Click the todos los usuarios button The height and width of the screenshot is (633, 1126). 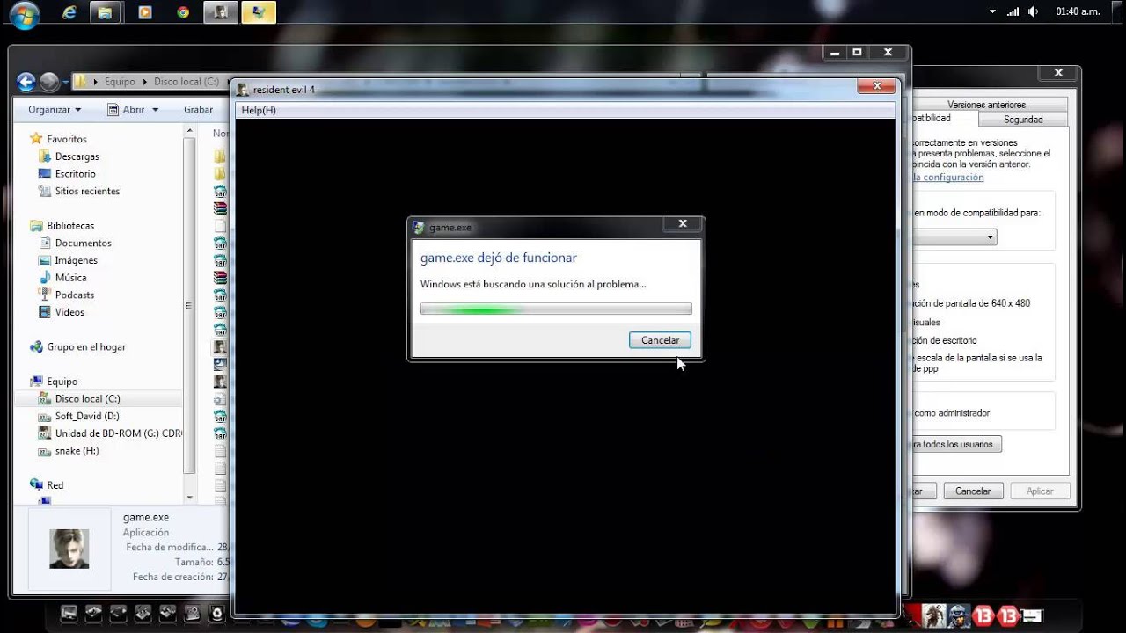coord(957,444)
